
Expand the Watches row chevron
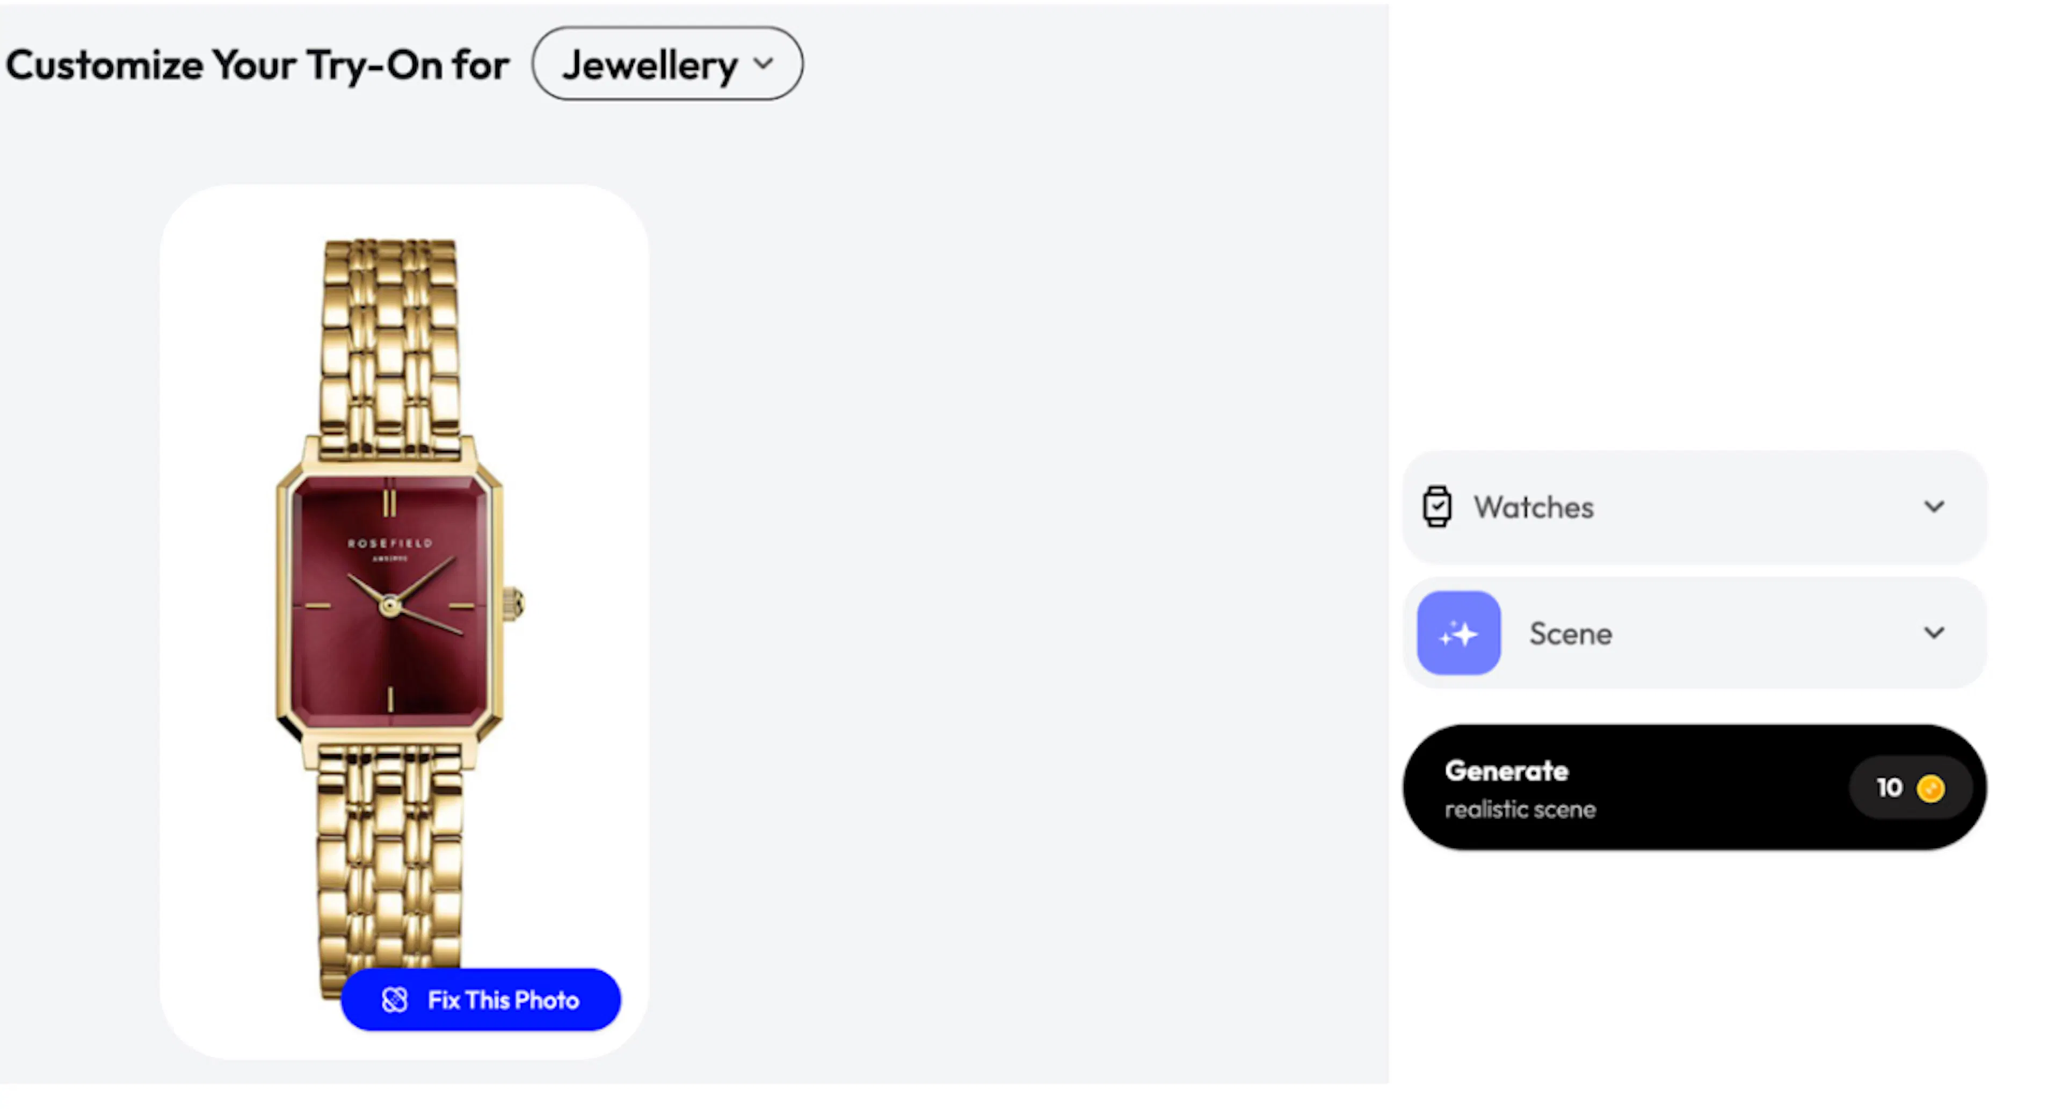(x=1934, y=507)
